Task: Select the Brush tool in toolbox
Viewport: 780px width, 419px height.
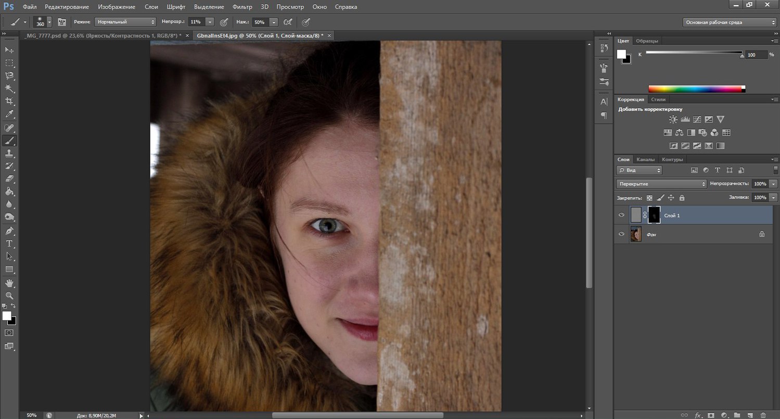Action: pyautogui.click(x=9, y=141)
